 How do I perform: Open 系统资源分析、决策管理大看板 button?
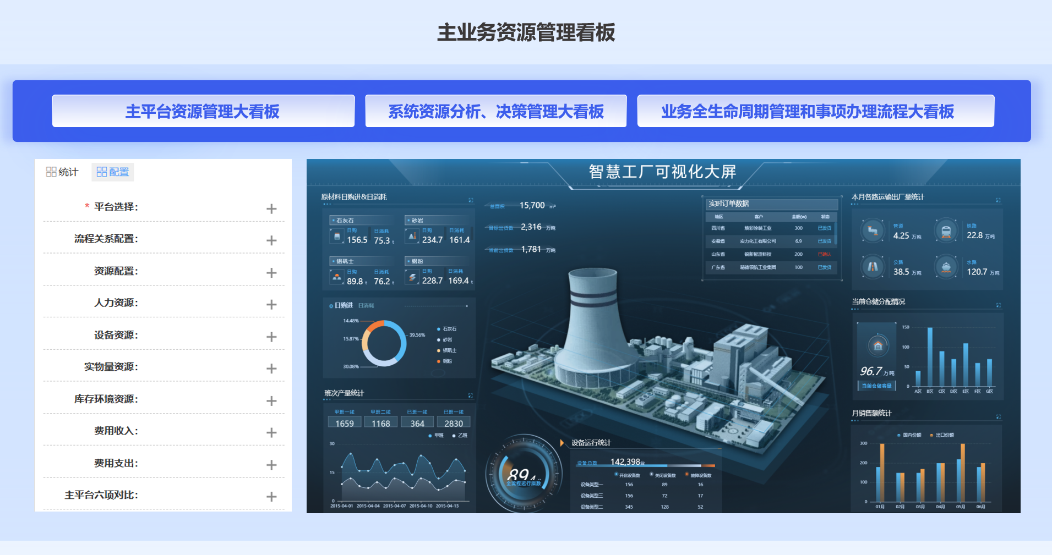495,111
